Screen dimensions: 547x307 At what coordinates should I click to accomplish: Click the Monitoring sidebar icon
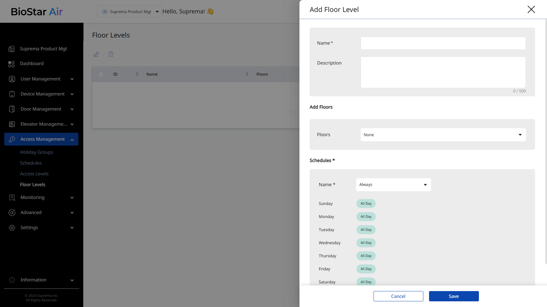(12, 198)
